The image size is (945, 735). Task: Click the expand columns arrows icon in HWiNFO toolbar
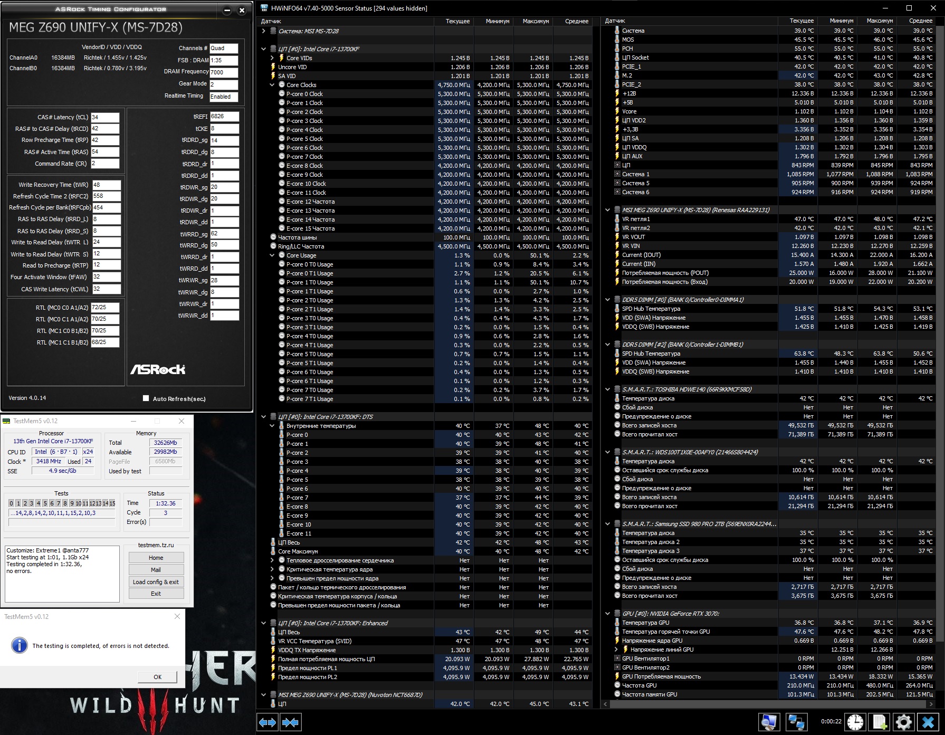(268, 722)
